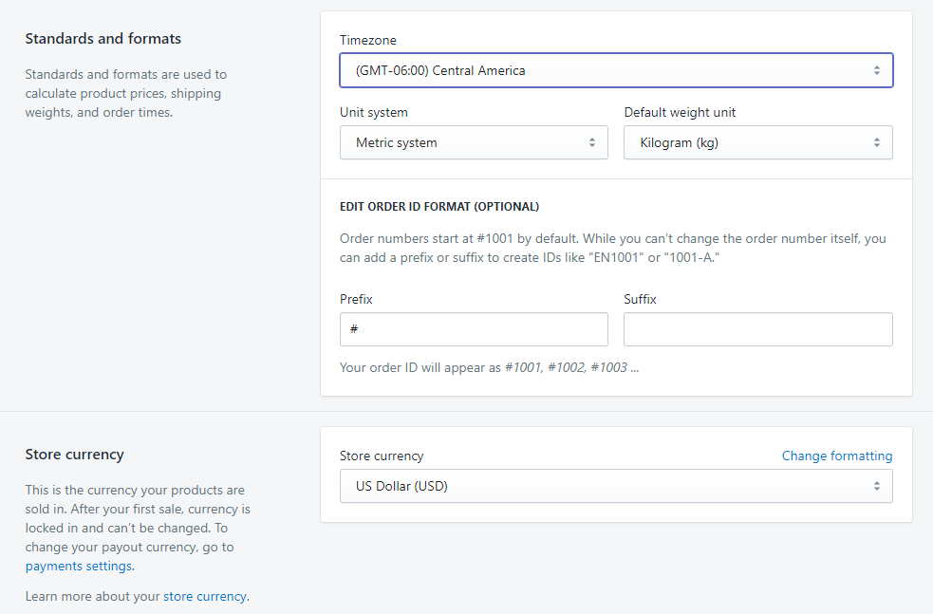Viewport: 933px width, 614px height.
Task: Click the Metric system selector arrows
Action: (591, 142)
